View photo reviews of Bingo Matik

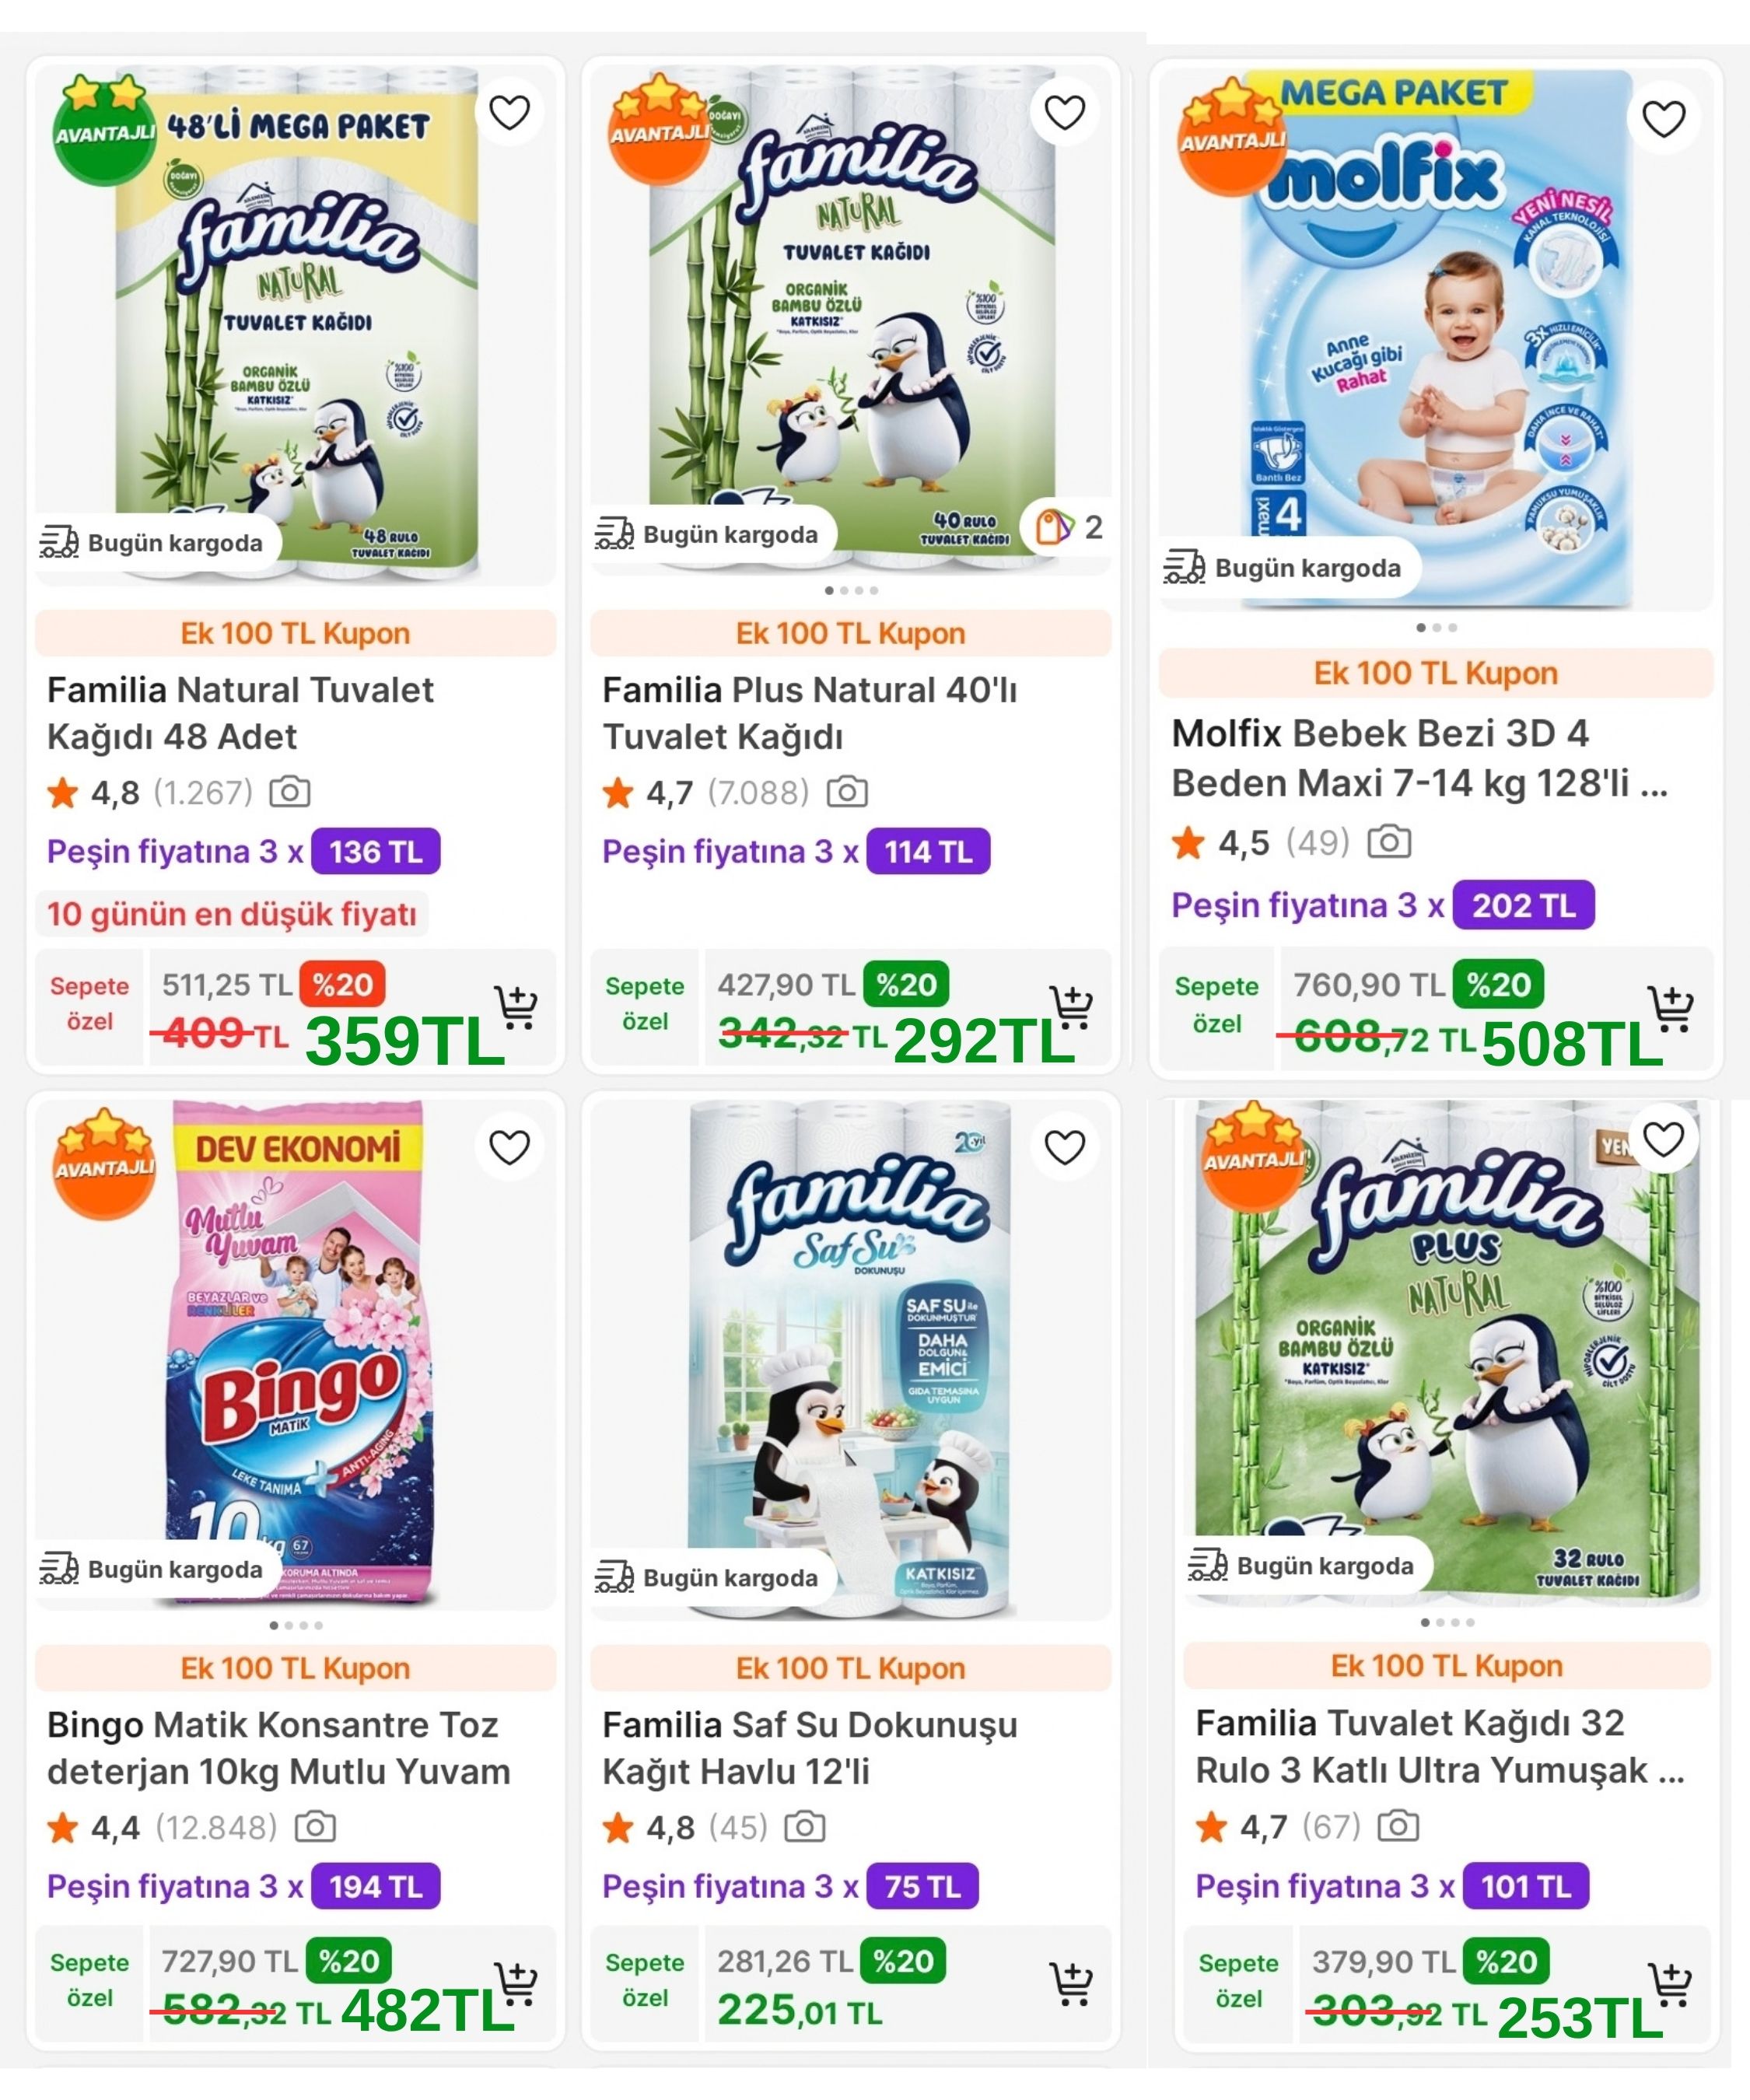(315, 1827)
